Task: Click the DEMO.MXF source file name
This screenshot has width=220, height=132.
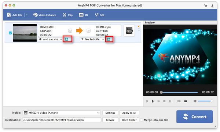Action: click(47, 27)
